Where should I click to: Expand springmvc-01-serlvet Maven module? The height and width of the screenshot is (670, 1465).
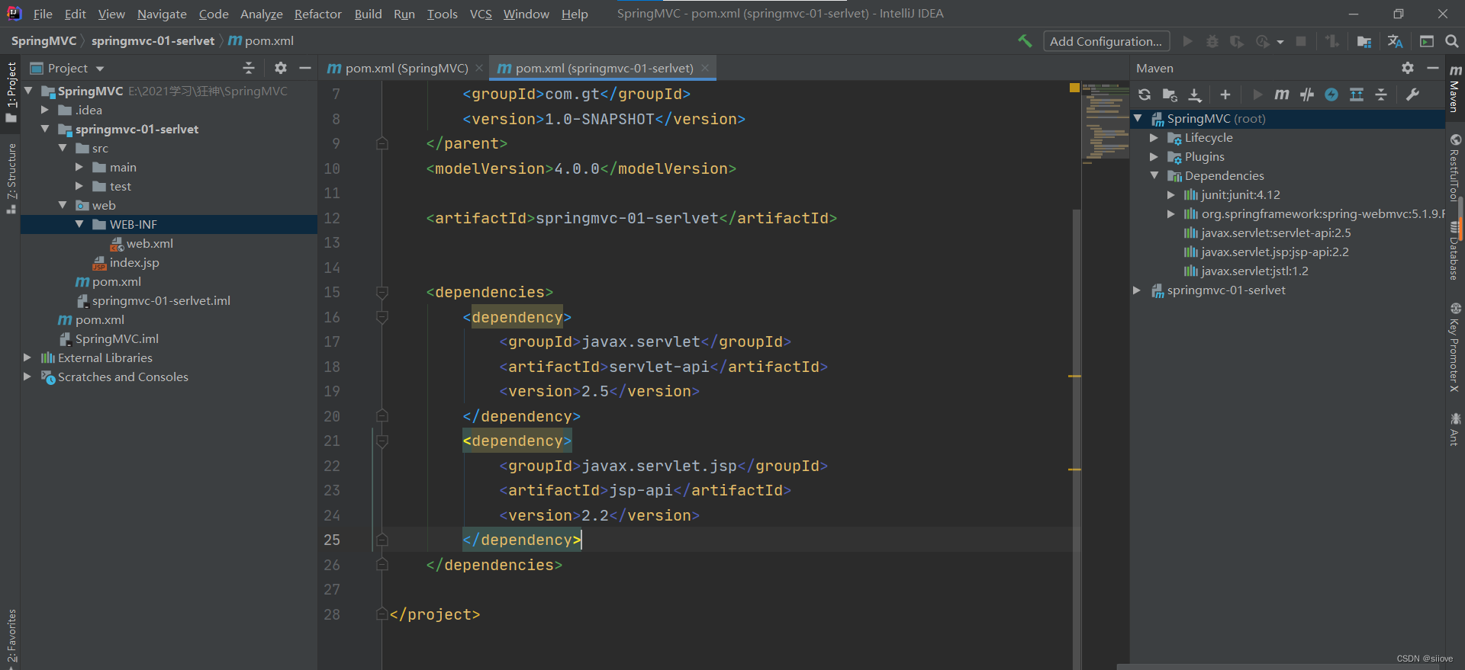pyautogui.click(x=1137, y=290)
